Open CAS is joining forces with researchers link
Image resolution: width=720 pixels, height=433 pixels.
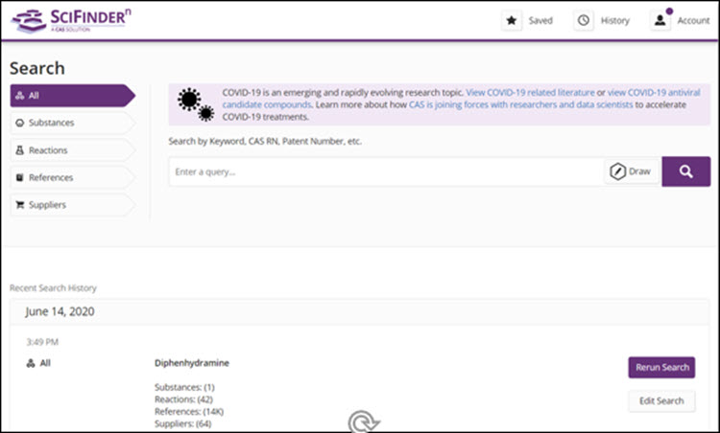click(x=520, y=104)
